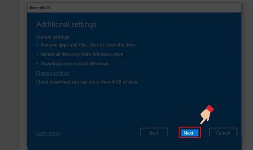Click the Next button
253x150 pixels.
(x=188, y=133)
